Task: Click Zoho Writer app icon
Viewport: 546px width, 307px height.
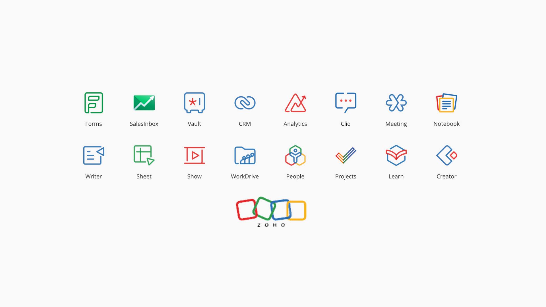Action: pos(94,155)
